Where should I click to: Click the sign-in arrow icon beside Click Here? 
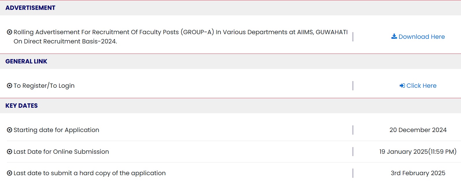coord(402,86)
